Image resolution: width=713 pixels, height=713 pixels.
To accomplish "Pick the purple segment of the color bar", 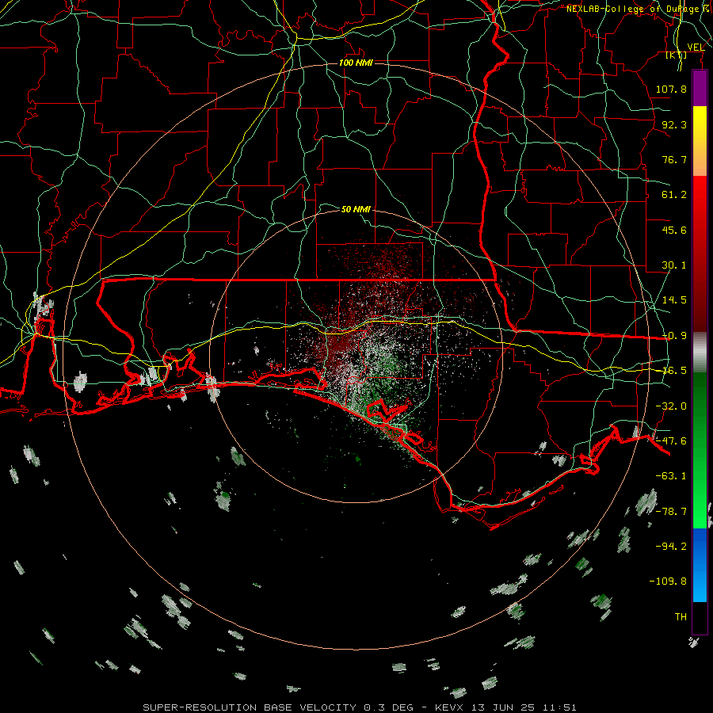I will pos(700,88).
